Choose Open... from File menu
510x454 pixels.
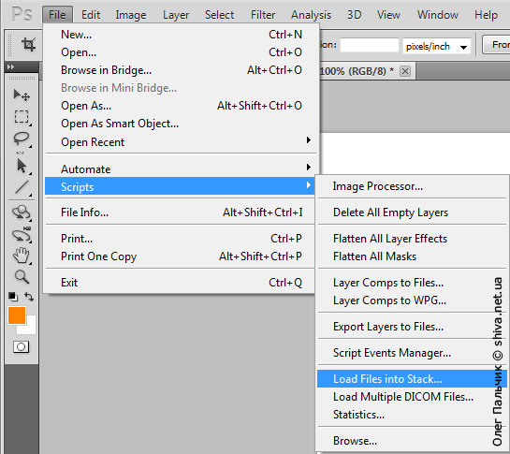point(181,52)
